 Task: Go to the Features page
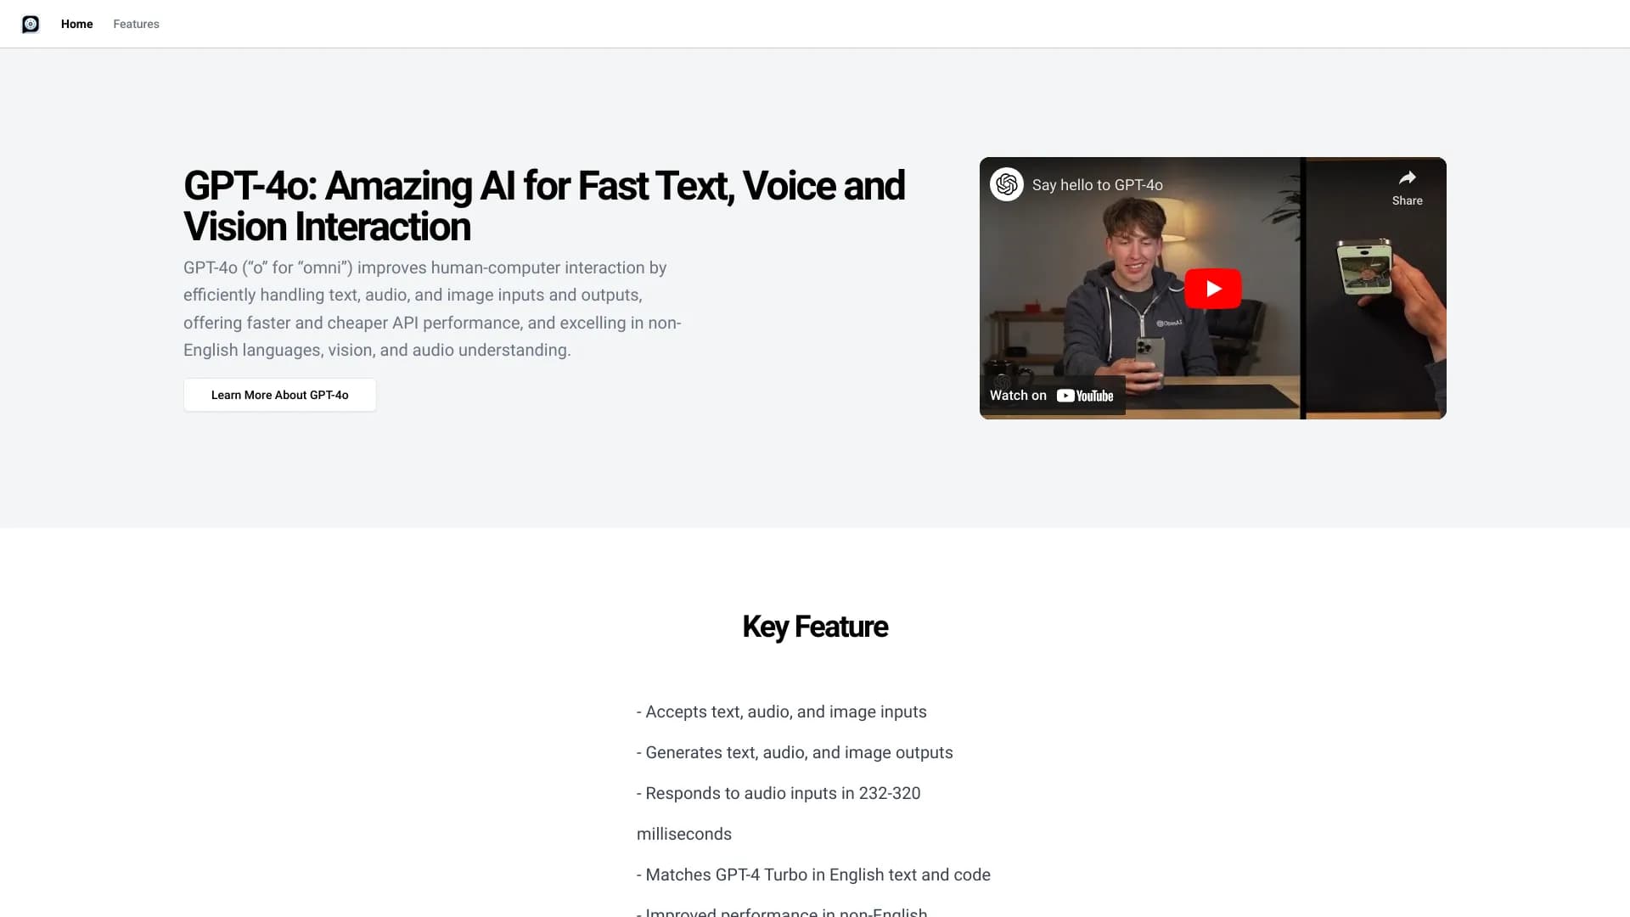tap(136, 24)
